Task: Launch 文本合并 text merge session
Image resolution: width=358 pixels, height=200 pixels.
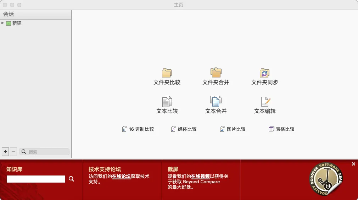Action: pos(216,102)
